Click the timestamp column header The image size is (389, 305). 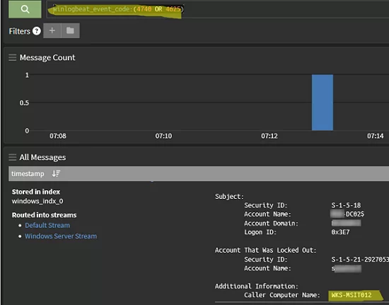coord(28,173)
